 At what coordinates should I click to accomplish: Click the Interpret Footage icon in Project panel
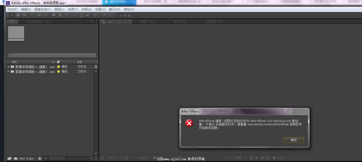pyautogui.click(x=9, y=158)
